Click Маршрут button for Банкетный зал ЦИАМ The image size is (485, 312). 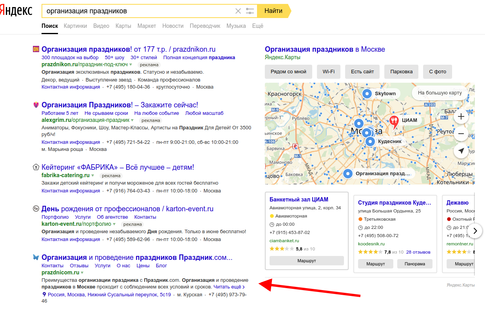306,261
